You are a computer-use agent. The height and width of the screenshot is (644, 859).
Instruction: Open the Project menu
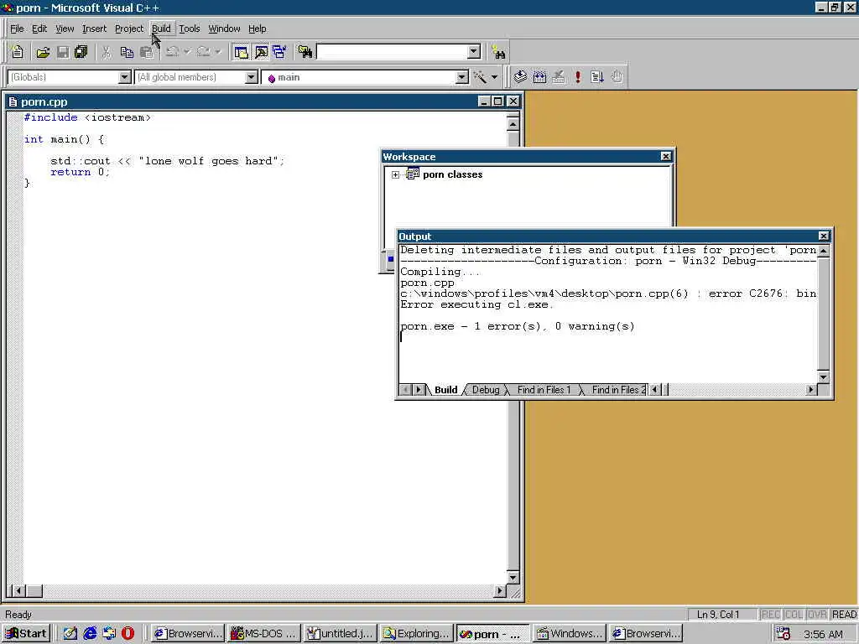coord(128,29)
